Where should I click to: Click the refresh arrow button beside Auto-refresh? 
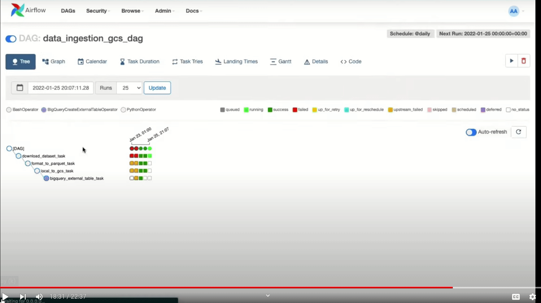pos(519,132)
